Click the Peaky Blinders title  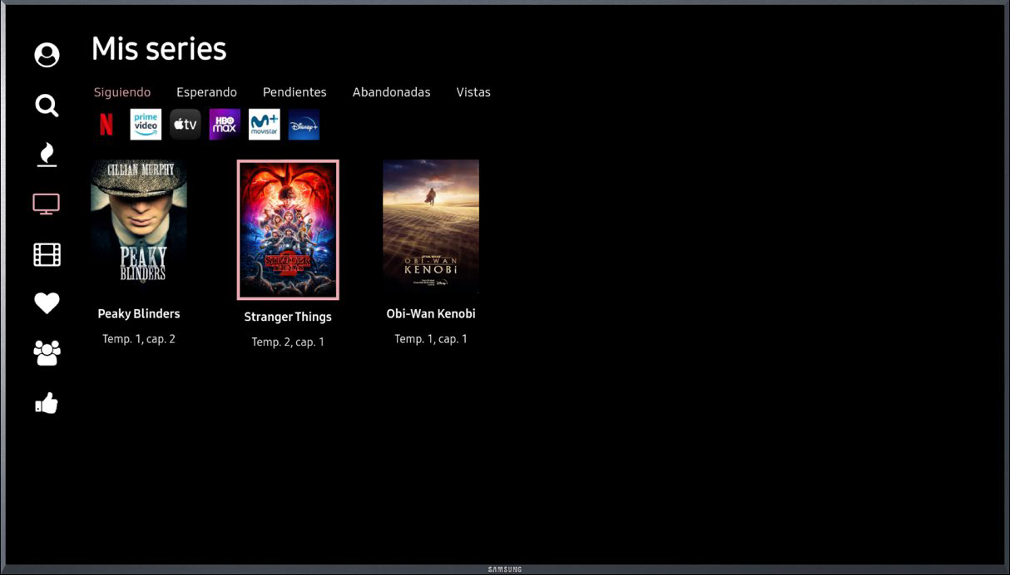(x=139, y=314)
